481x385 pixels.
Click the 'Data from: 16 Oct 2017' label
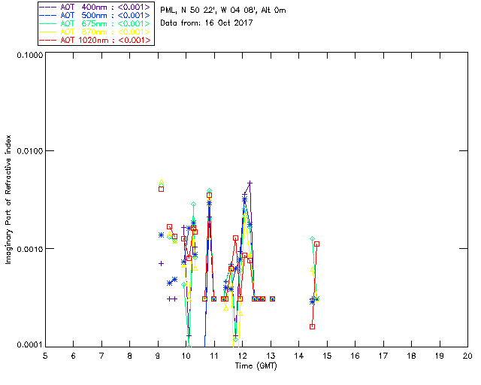click(207, 23)
